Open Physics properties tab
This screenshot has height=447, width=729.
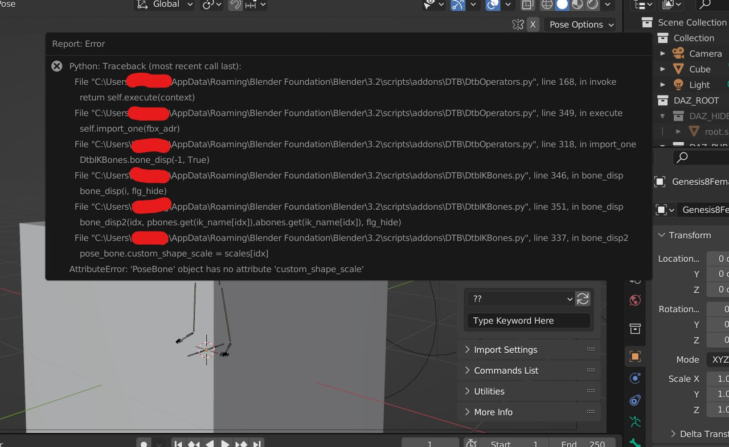pyautogui.click(x=635, y=378)
